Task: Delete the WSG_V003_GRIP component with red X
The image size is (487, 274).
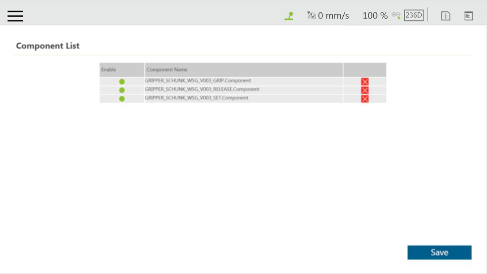Action: point(365,82)
